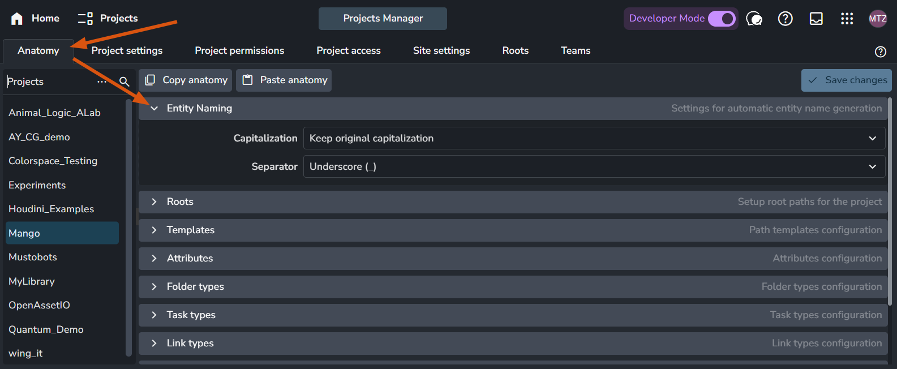Open the help question mark icon in header
This screenshot has height=369, width=897.
785,19
